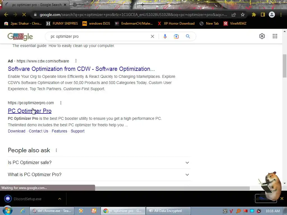Open the EndermanCH/Malw... bookmark
The height and width of the screenshot is (215, 287).
(134, 24)
